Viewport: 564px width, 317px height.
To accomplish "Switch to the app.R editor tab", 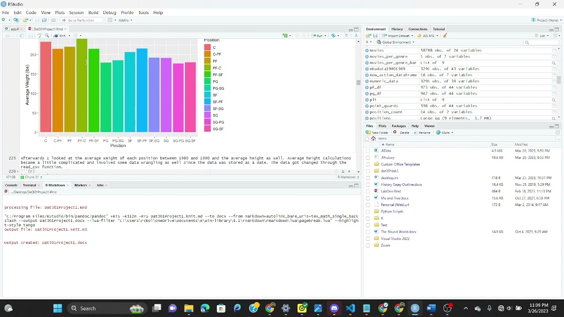I will tap(15, 29).
